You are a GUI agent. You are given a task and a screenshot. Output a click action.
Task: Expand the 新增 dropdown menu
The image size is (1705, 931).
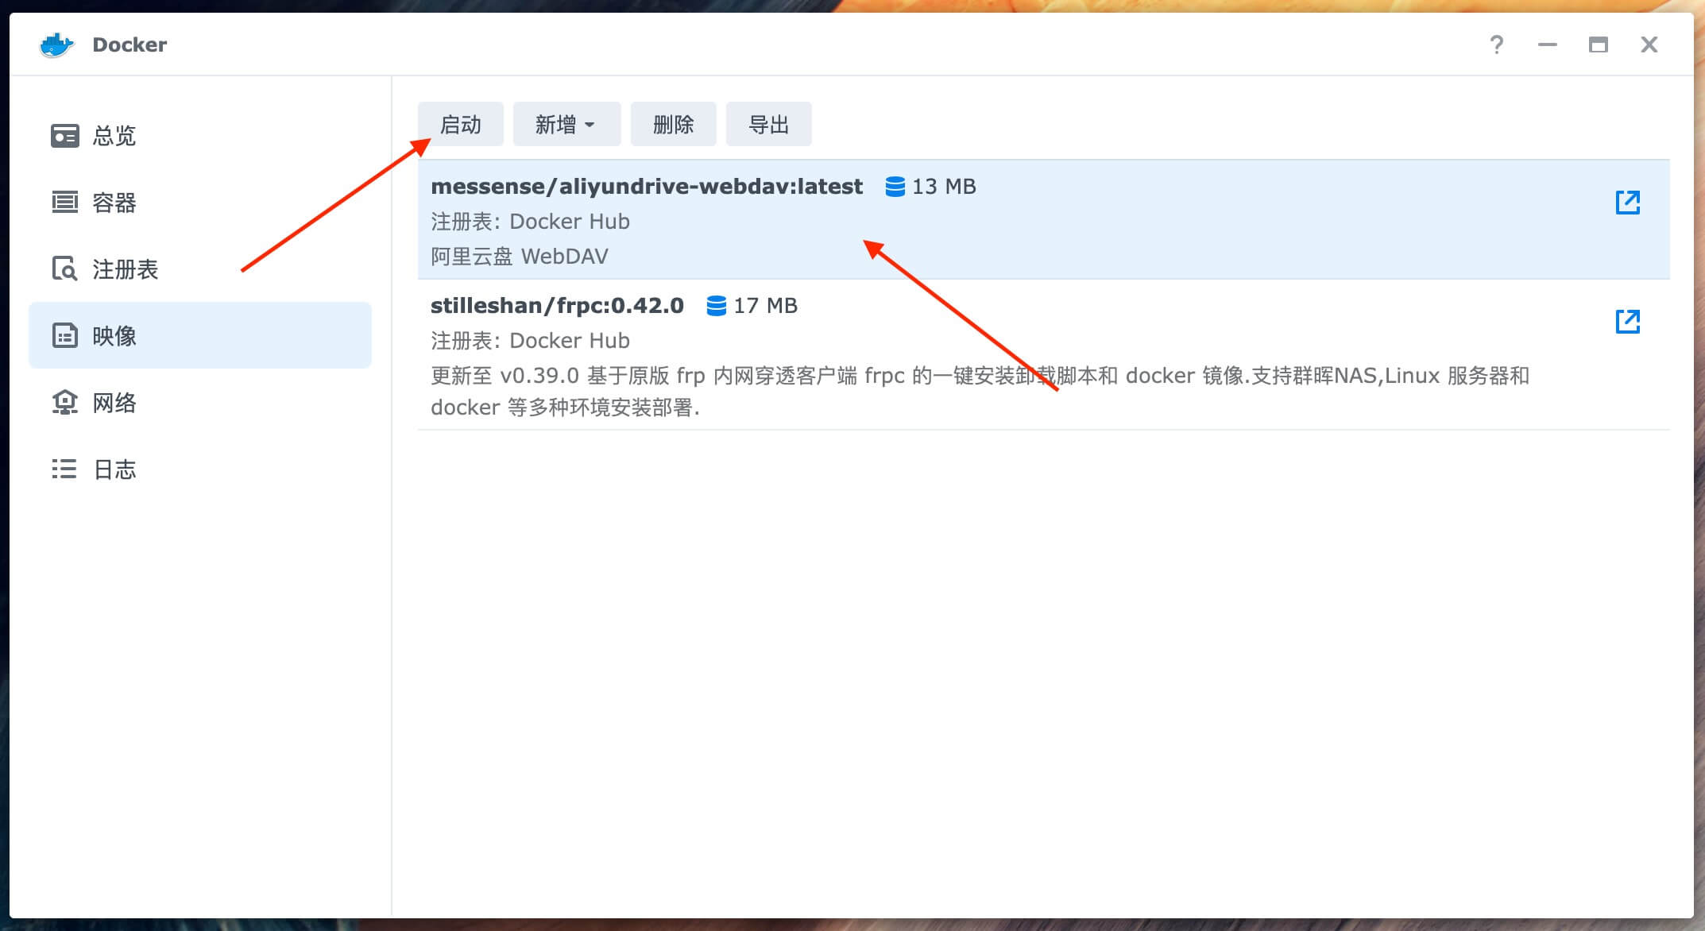pyautogui.click(x=566, y=125)
